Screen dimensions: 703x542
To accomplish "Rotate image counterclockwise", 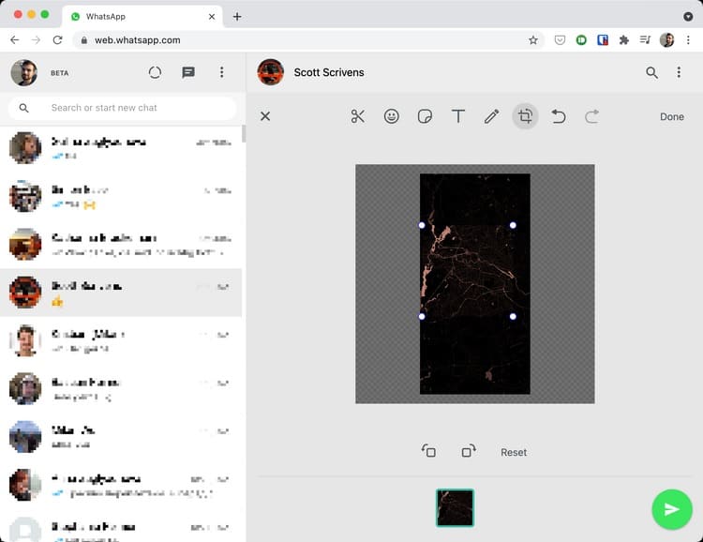I will point(428,451).
